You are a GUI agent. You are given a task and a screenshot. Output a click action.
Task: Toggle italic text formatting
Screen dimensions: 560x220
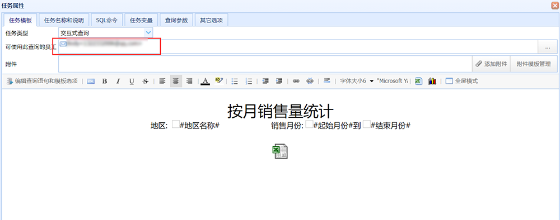pyautogui.click(x=118, y=81)
